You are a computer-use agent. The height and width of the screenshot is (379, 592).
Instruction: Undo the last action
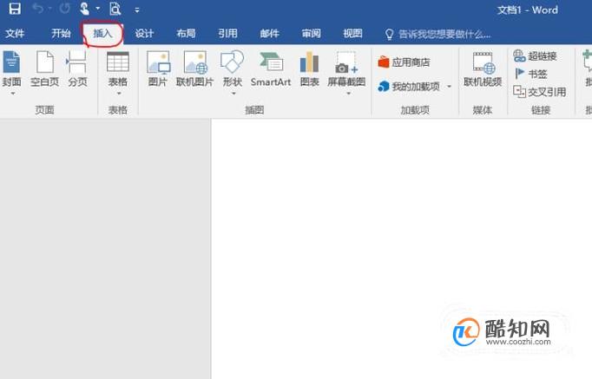point(37,9)
